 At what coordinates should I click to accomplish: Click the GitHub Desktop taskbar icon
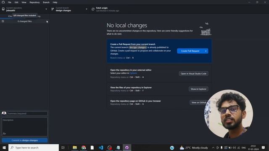click(x=127, y=148)
